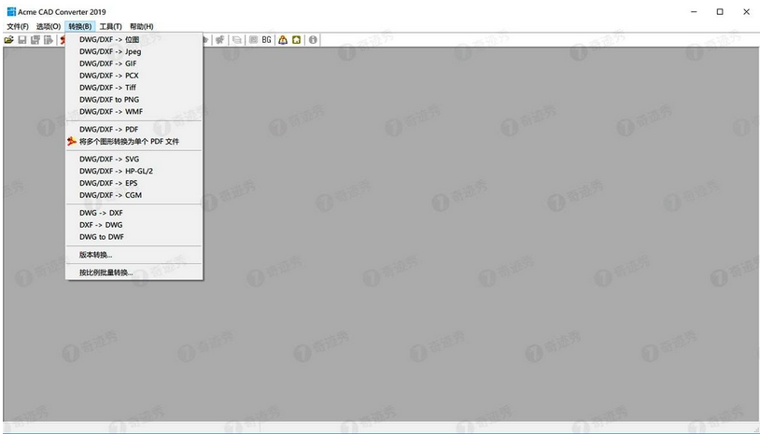The height and width of the screenshot is (434, 760).
Task: Click the layers toolbar icon
Action: [x=236, y=40]
